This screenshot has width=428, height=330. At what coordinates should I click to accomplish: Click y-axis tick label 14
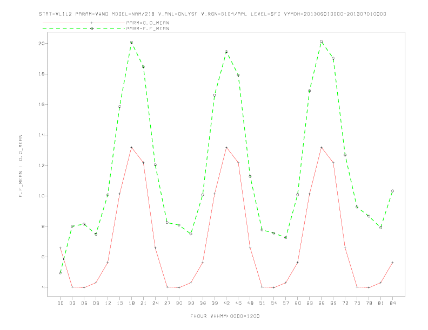pos(42,135)
